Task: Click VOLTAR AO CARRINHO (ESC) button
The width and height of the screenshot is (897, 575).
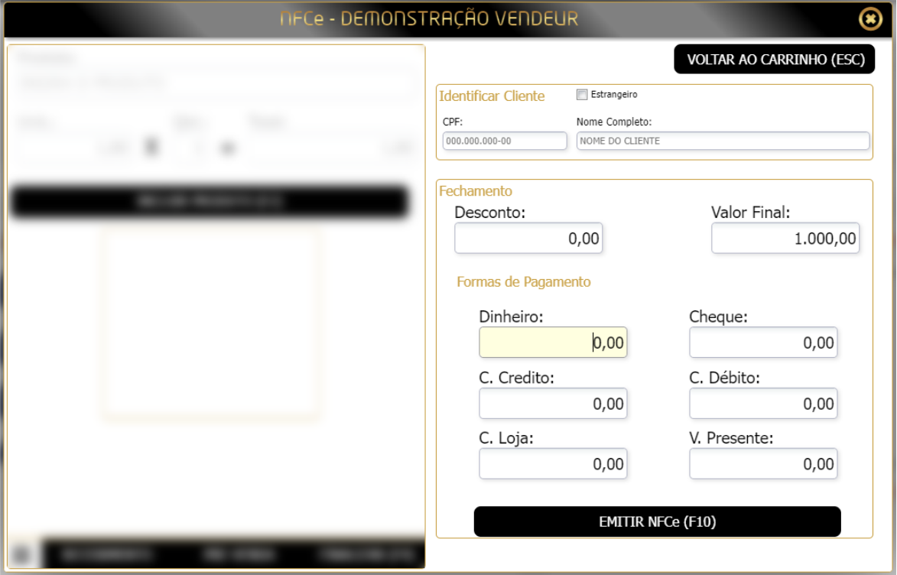Action: point(775,59)
